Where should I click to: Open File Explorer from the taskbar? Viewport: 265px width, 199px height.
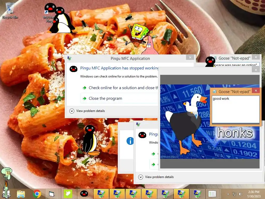[21, 194]
